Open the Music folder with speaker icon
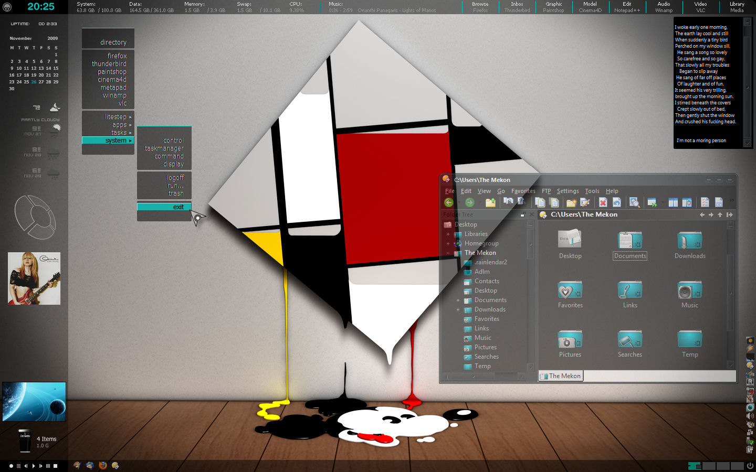Screen dimensions: 756x472 (690, 290)
